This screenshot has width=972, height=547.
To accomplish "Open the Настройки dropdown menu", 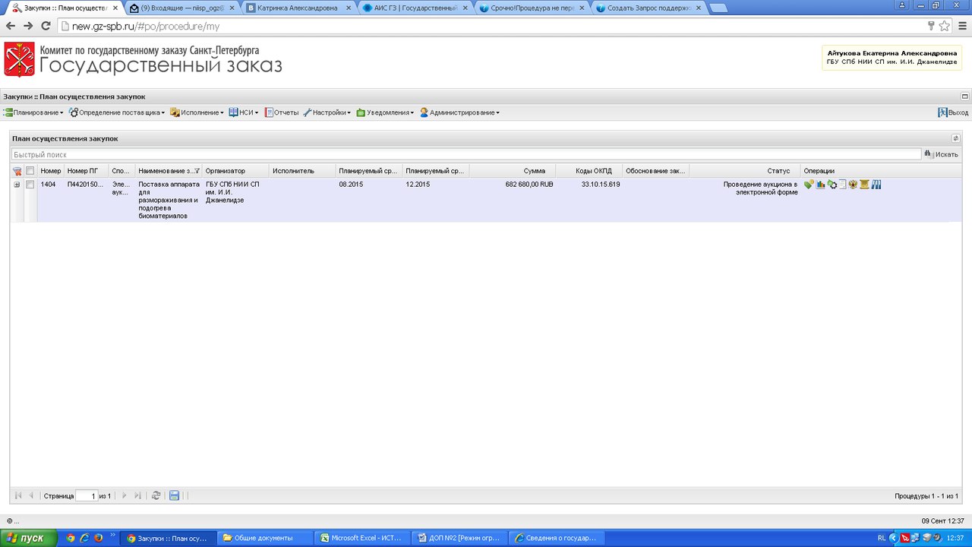I will (x=327, y=112).
